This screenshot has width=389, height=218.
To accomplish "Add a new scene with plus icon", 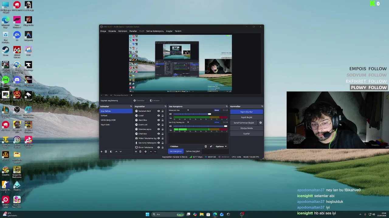I will coord(102,151).
